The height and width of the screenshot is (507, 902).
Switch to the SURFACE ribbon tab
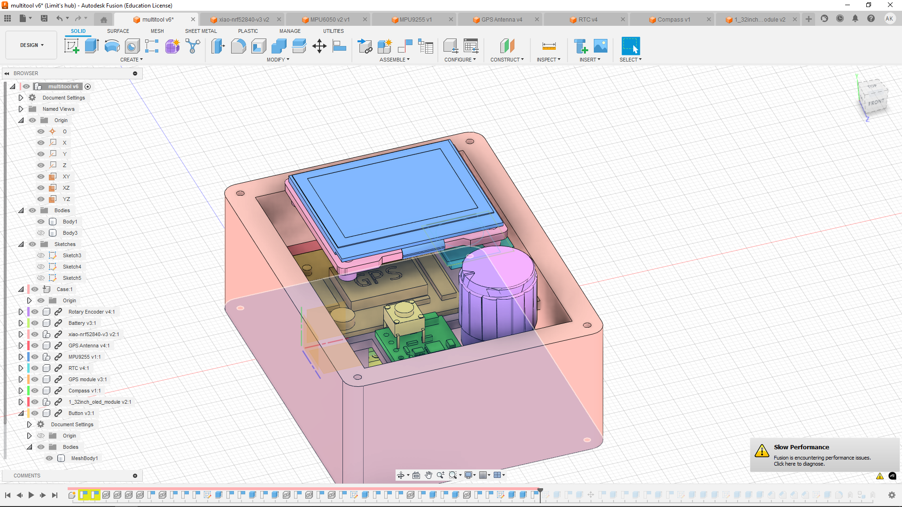pyautogui.click(x=118, y=31)
